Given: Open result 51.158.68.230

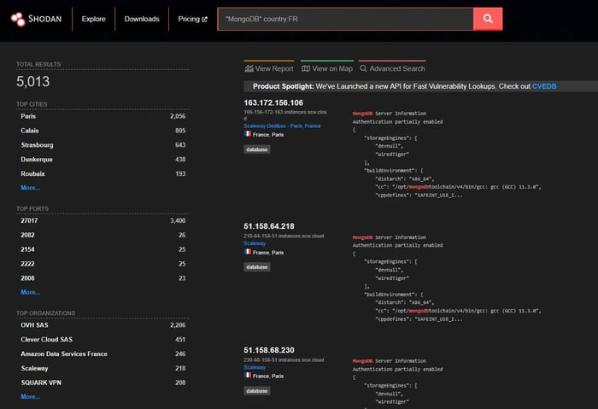Looking at the screenshot, I should [x=269, y=350].
